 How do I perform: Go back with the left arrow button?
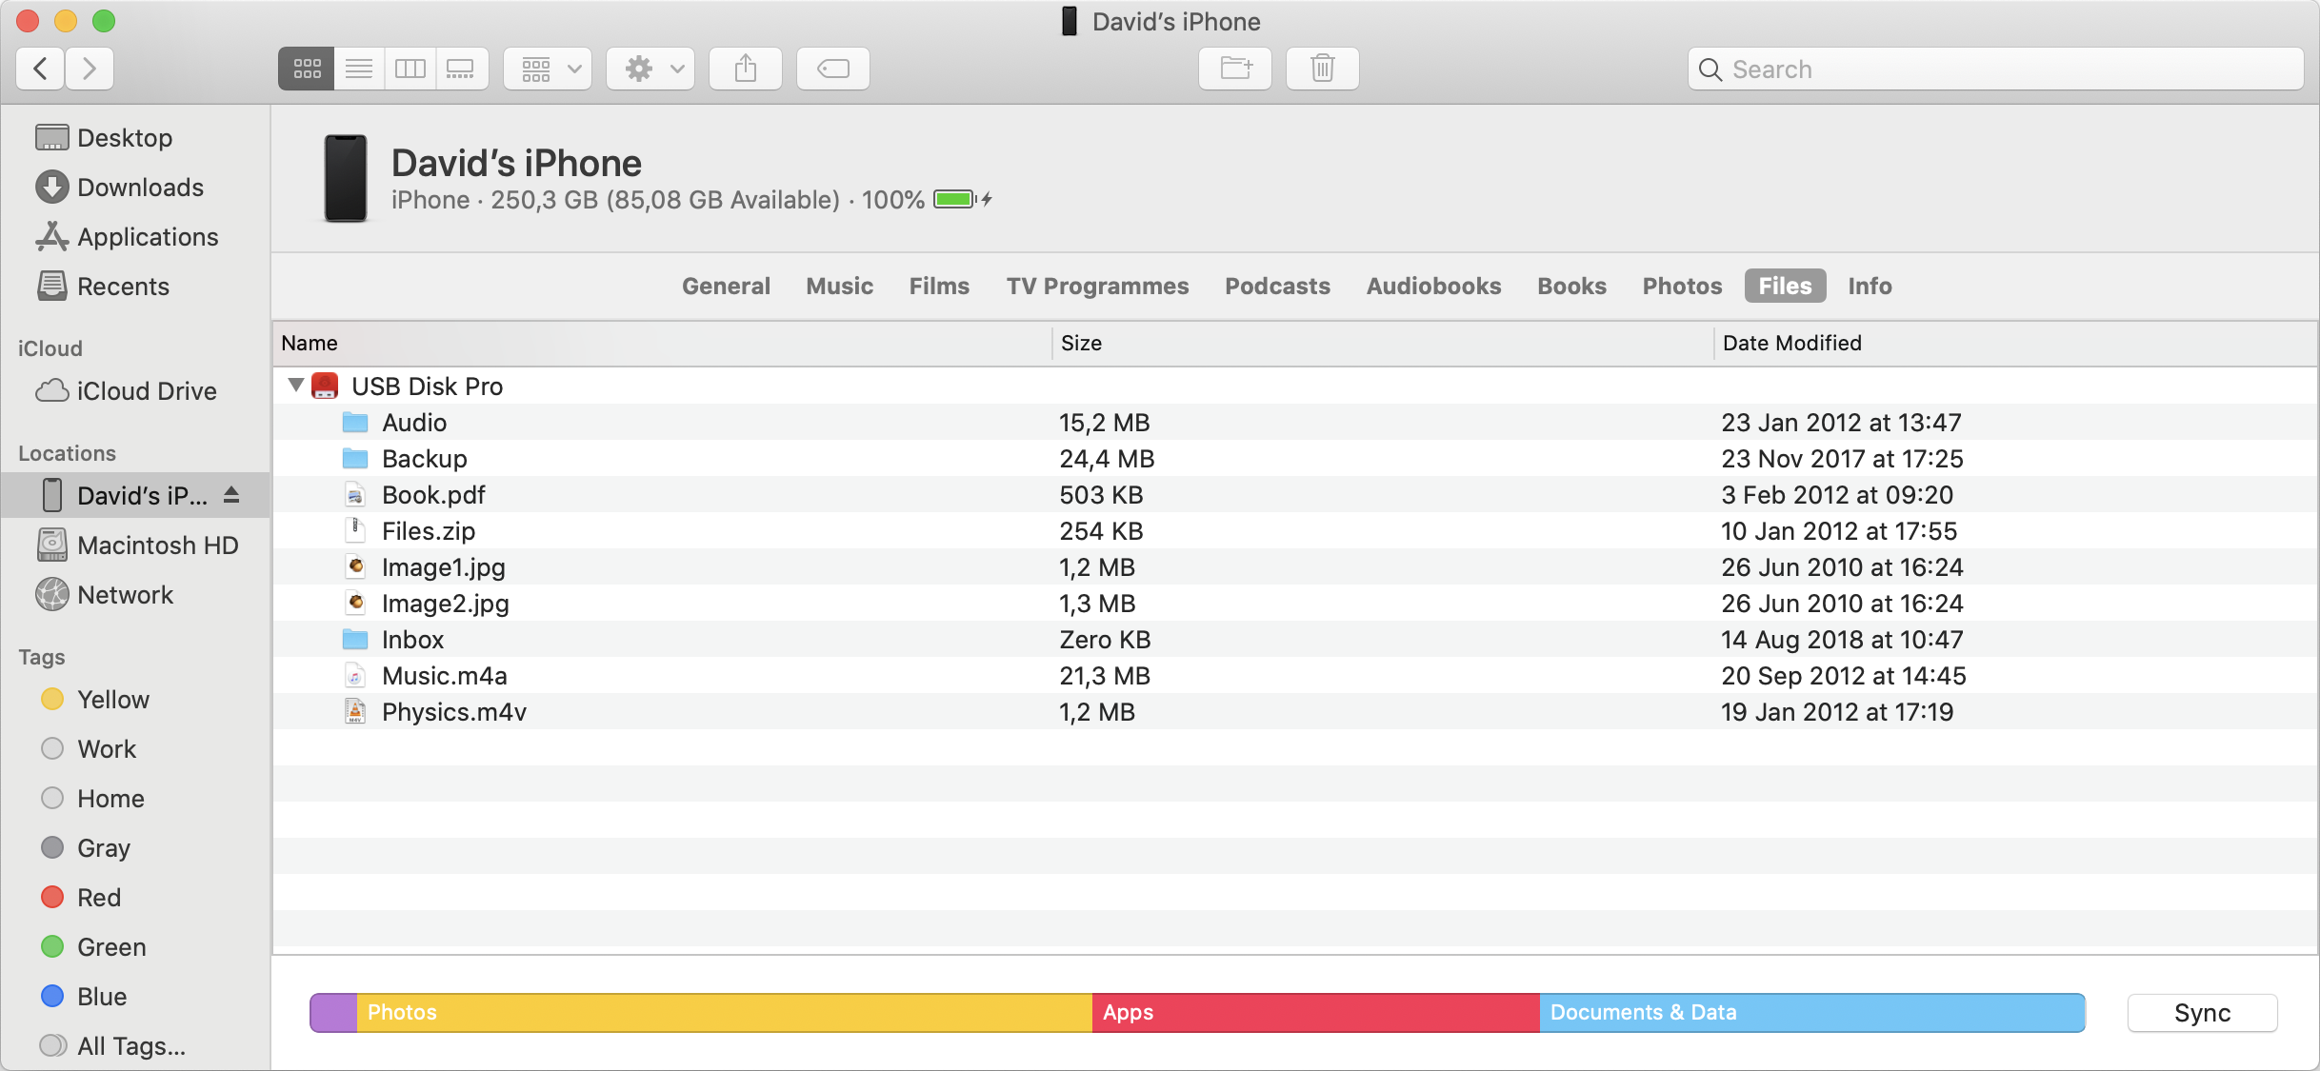point(41,69)
